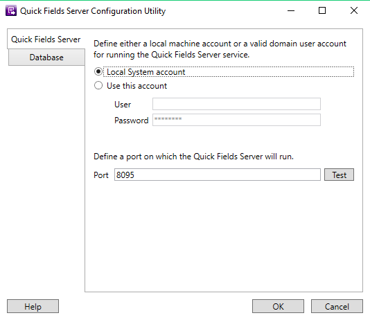This screenshot has width=370, height=320.
Task: Focus the User text field
Action: tap(236, 104)
